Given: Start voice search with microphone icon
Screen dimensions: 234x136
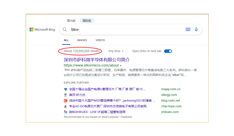Looking at the screenshot, I should [196, 30].
